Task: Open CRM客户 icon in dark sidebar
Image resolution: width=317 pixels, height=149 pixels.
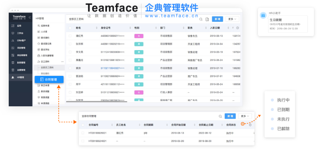Action: [x=13, y=41]
